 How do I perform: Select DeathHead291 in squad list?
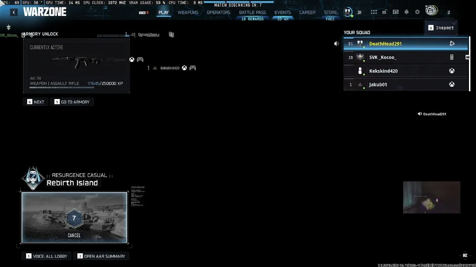[x=406, y=44]
